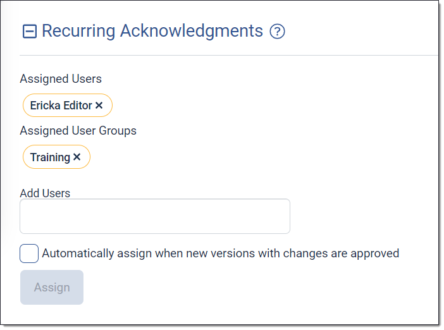Click the Add Users field label
444x330 pixels.
pyautogui.click(x=45, y=193)
